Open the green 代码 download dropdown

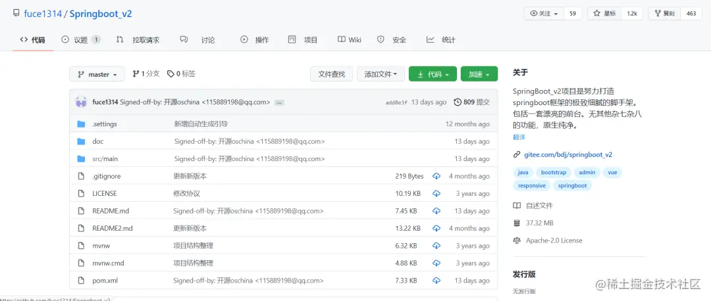[x=433, y=74]
